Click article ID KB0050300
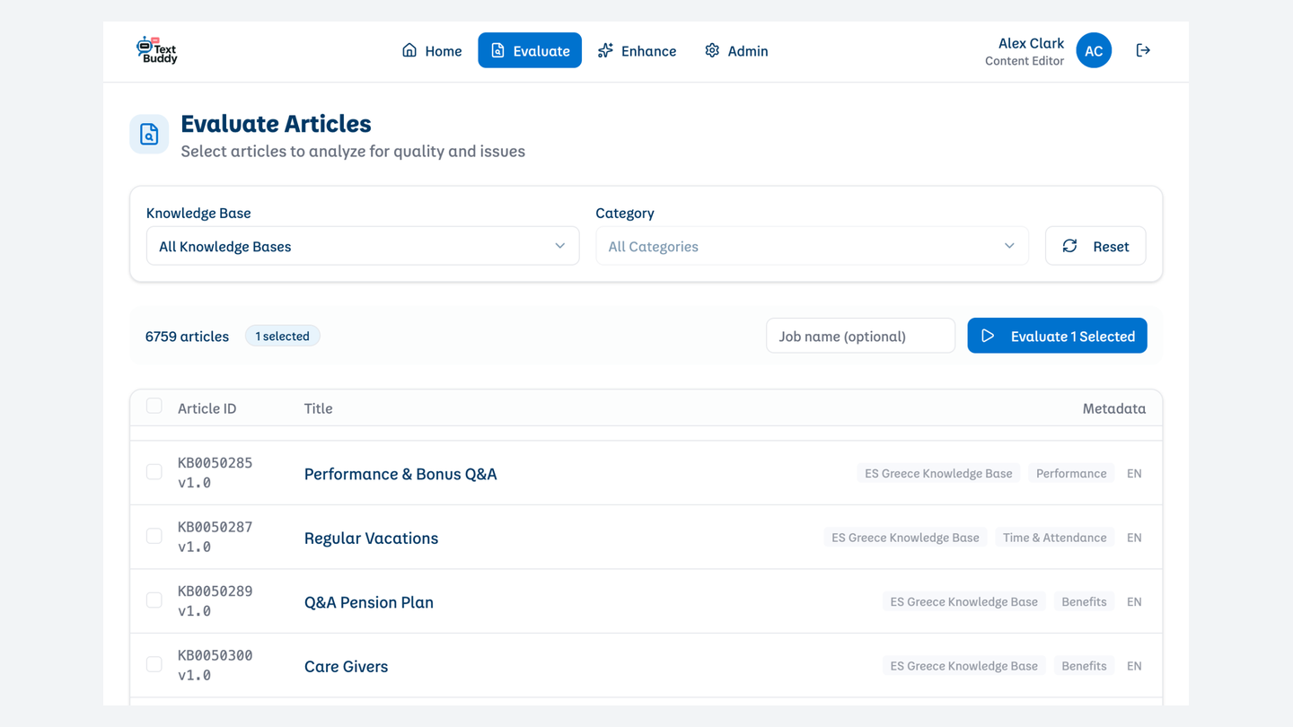 [215, 655]
